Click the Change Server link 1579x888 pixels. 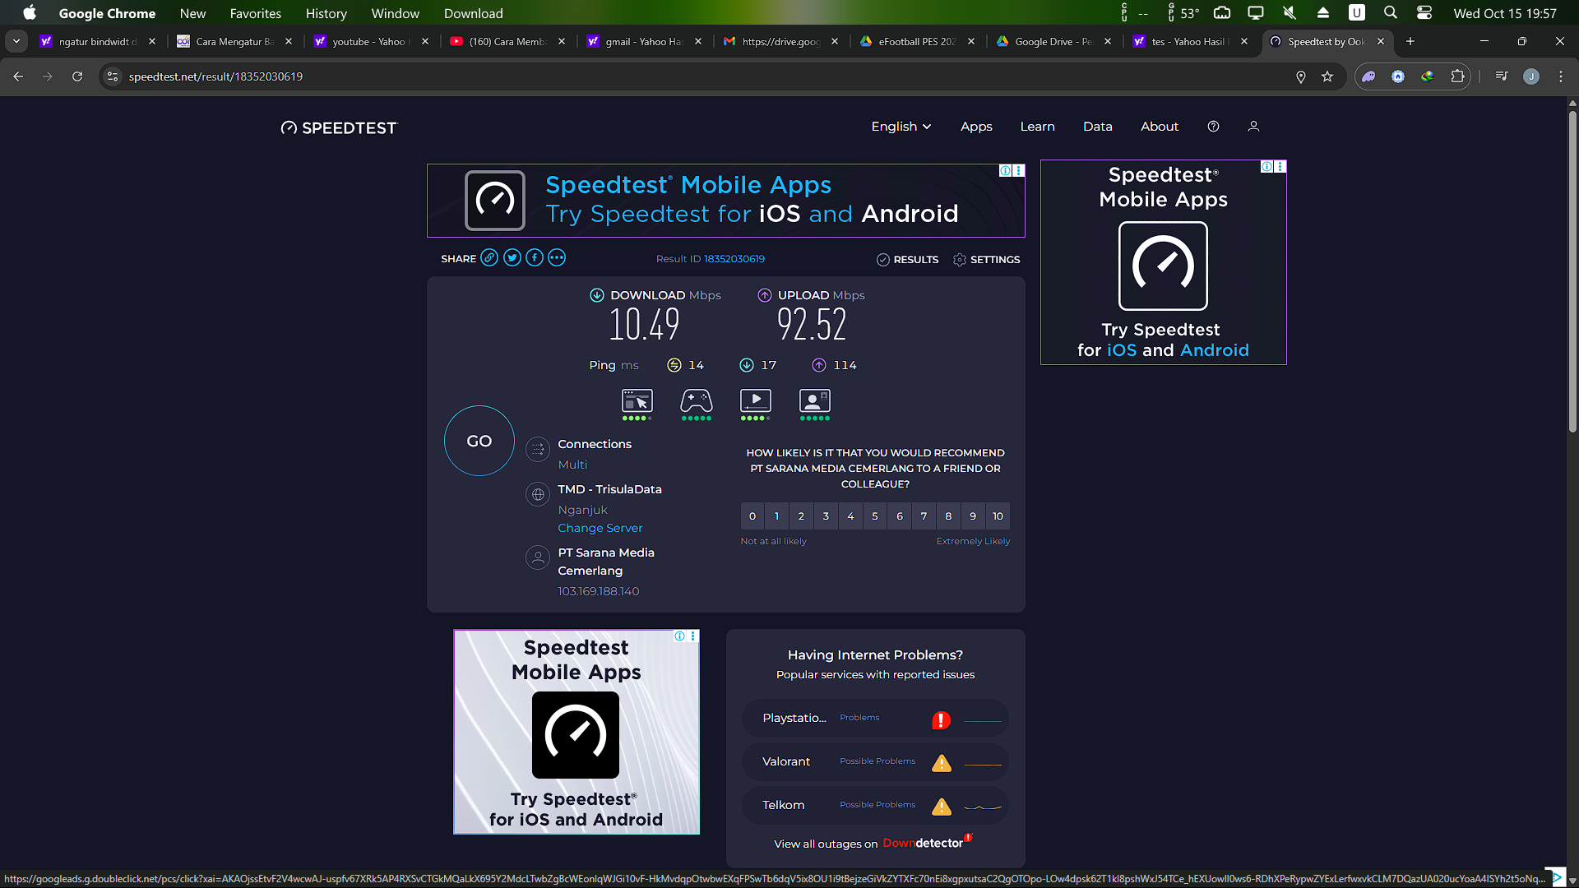tap(600, 528)
